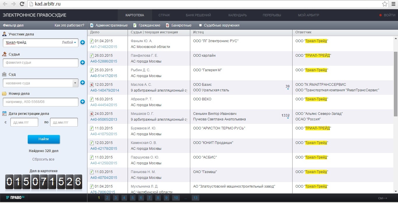Click civil case icon for А41-21482/2015
The height and width of the screenshot is (203, 398).
coord(92,41)
